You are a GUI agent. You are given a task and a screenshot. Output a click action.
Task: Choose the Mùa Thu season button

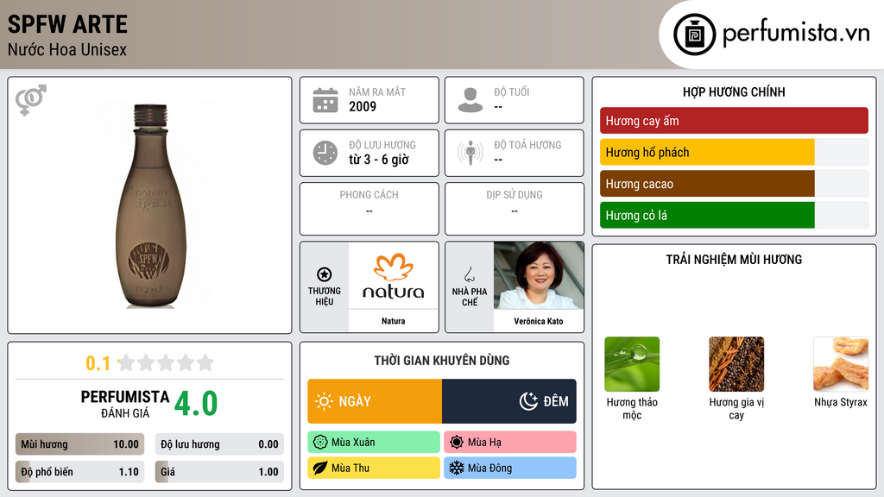[374, 468]
